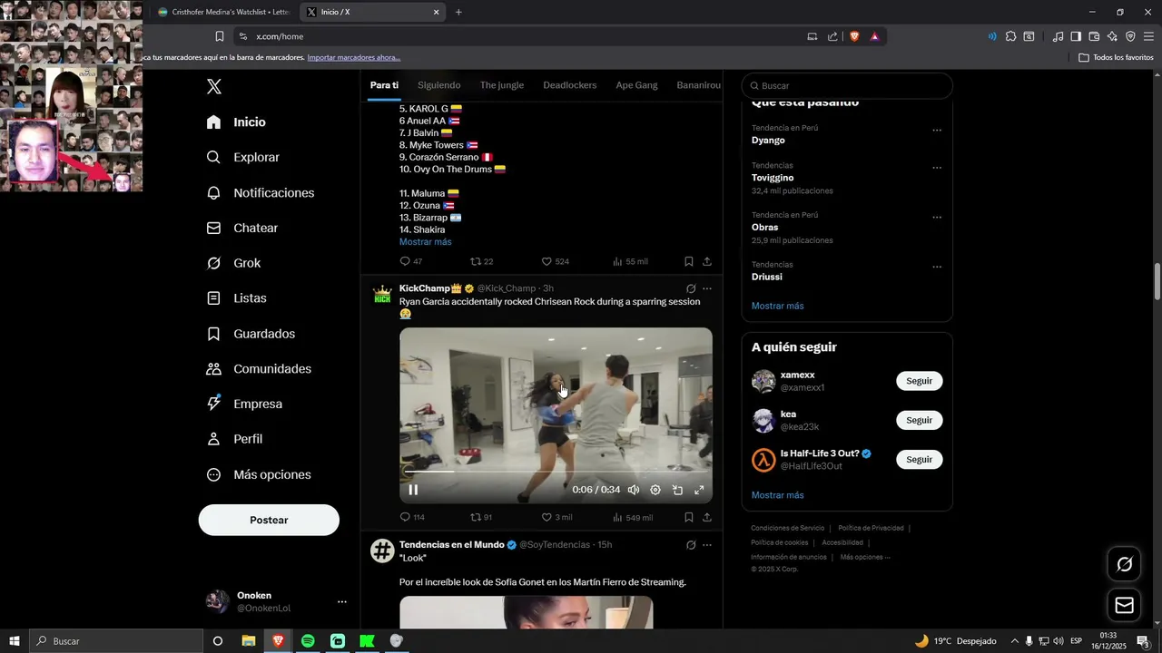The width and height of the screenshot is (1162, 653).
Task: Follow kea with Seguir button
Action: click(919, 420)
